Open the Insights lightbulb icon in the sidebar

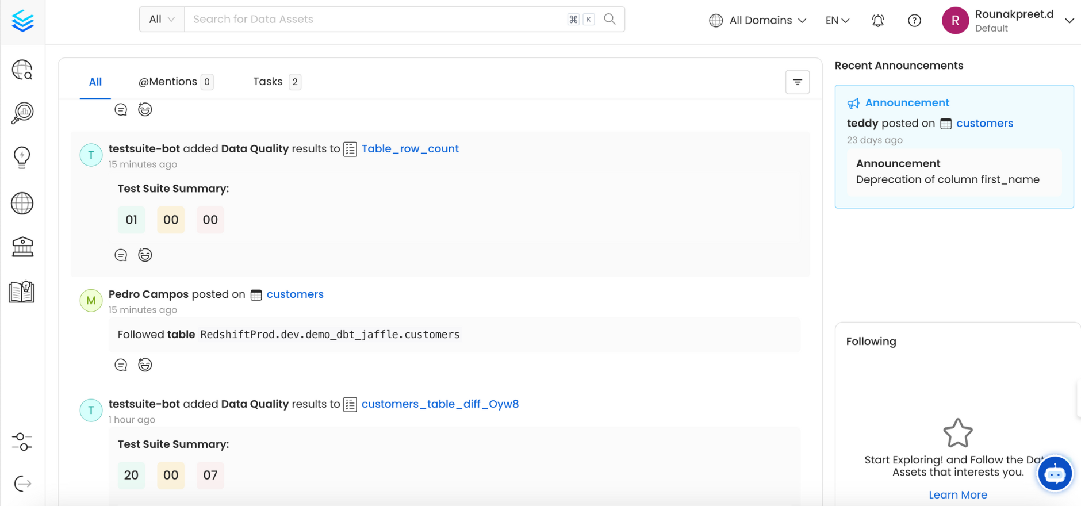[22, 157]
